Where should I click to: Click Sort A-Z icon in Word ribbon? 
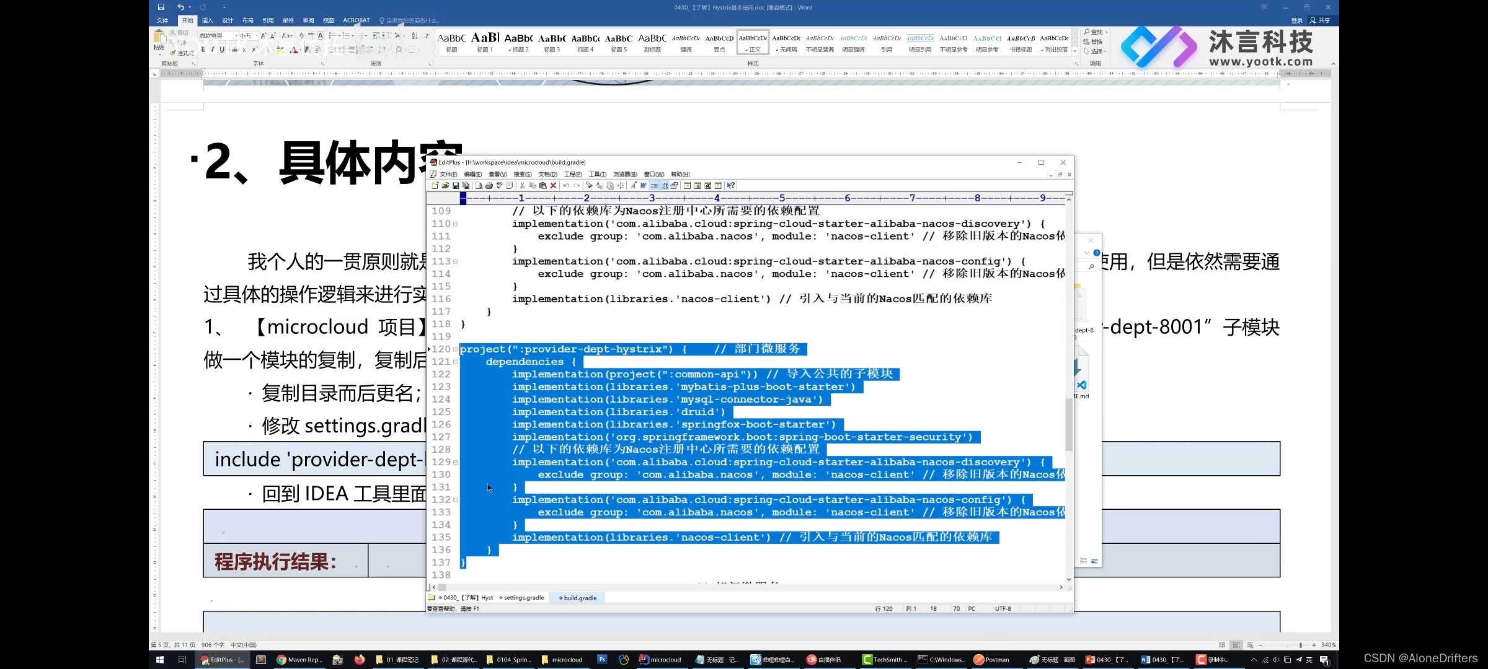pos(414,36)
